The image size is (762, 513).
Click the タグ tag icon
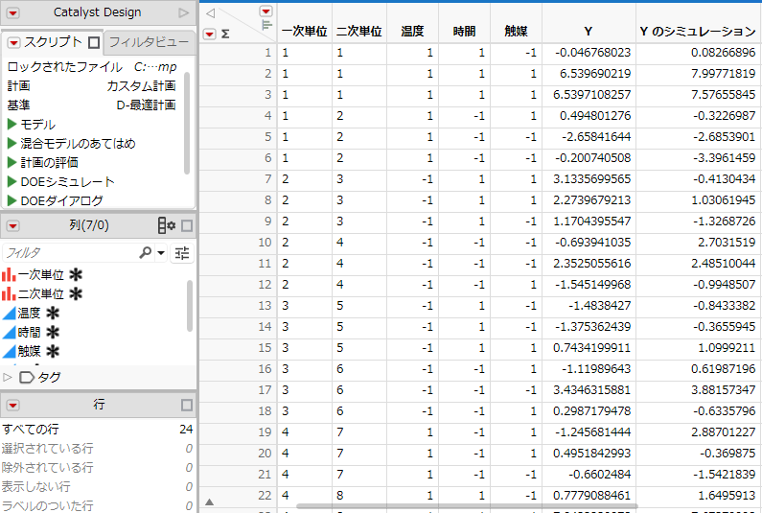[x=27, y=378]
